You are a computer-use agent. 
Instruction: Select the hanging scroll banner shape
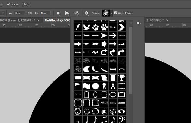tap(113, 78)
